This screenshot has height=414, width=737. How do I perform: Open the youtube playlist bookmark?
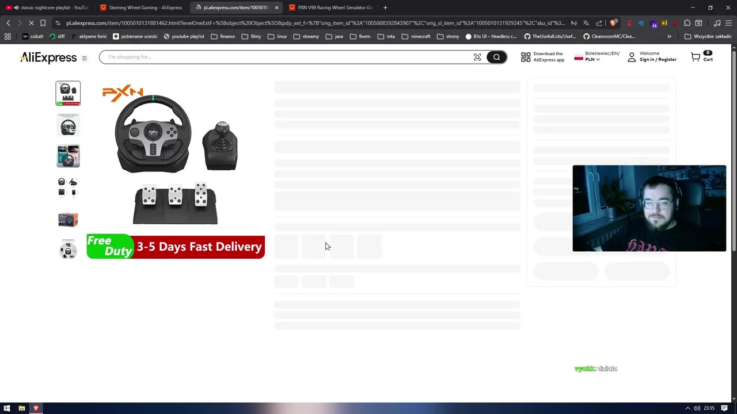point(184,36)
